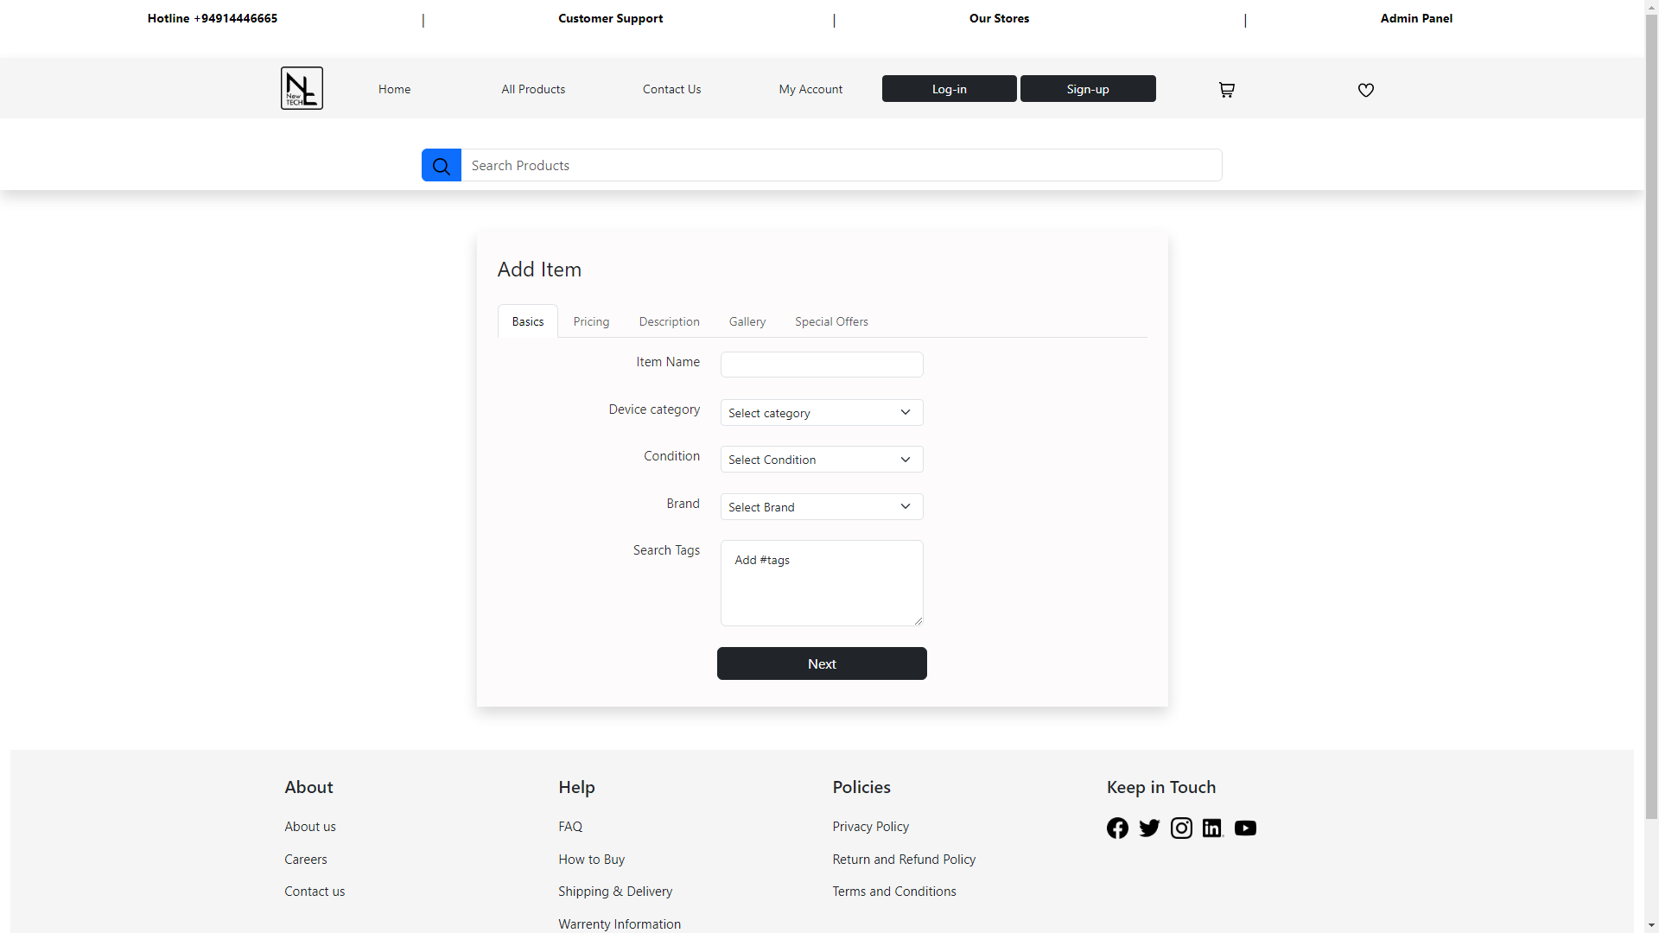Click the Log-in button
Image resolution: width=1659 pixels, height=933 pixels.
(949, 89)
